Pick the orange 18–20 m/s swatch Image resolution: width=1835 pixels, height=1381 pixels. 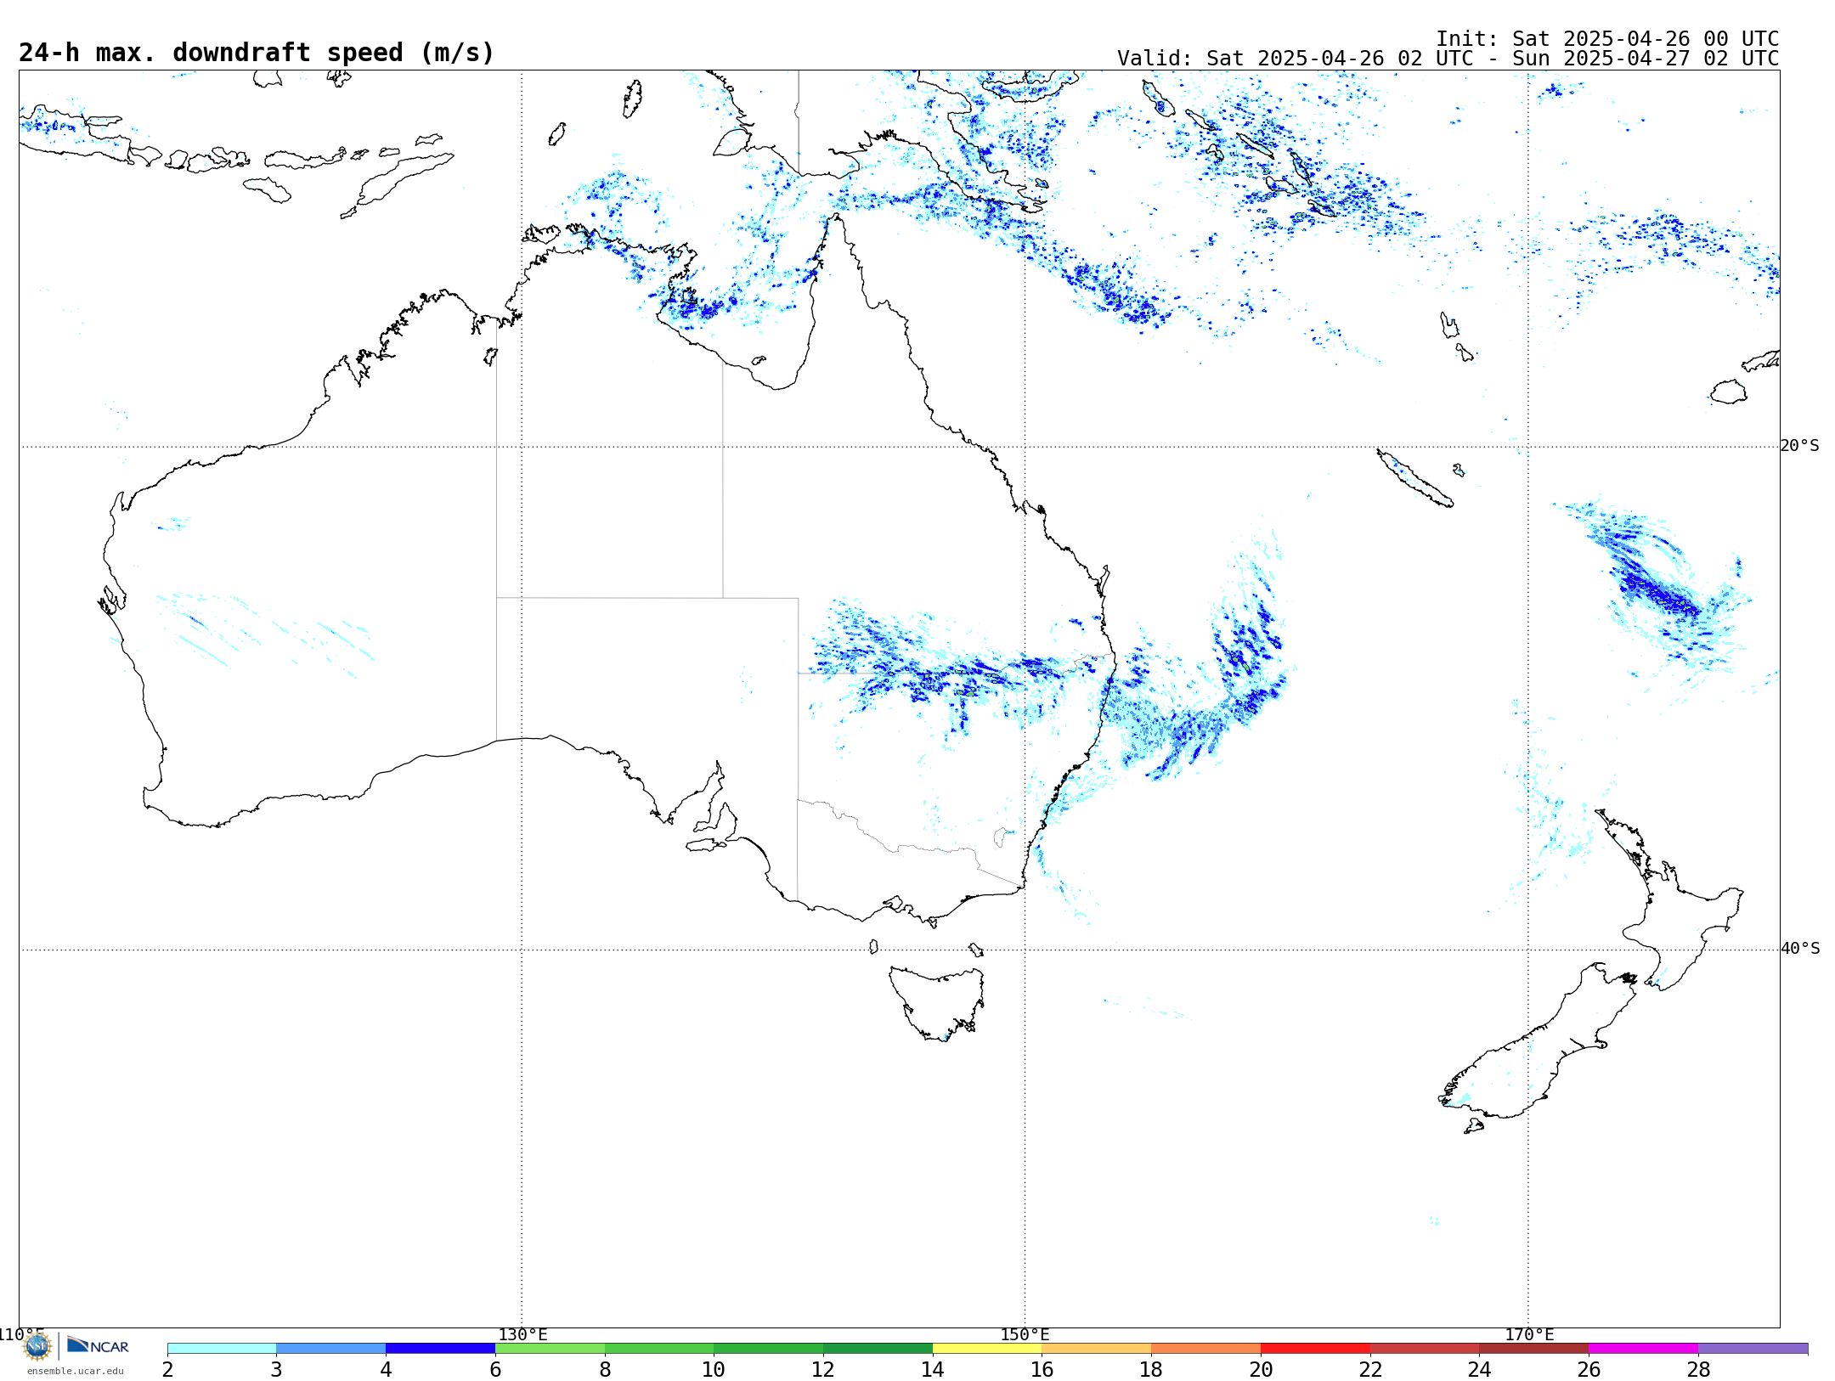click(1206, 1349)
